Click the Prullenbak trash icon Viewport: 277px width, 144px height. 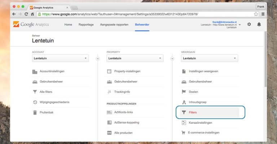[35, 112]
